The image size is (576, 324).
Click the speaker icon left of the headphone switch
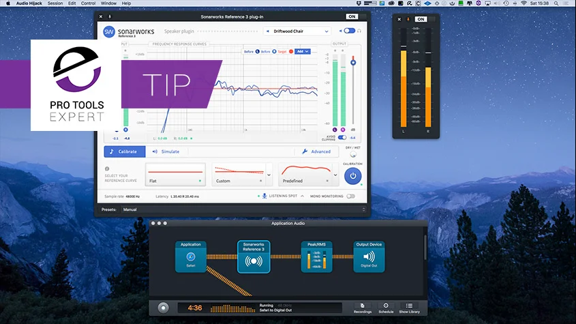point(341,31)
